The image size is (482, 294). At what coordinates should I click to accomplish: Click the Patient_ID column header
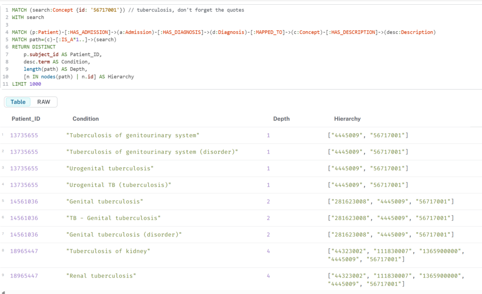[x=26, y=119]
